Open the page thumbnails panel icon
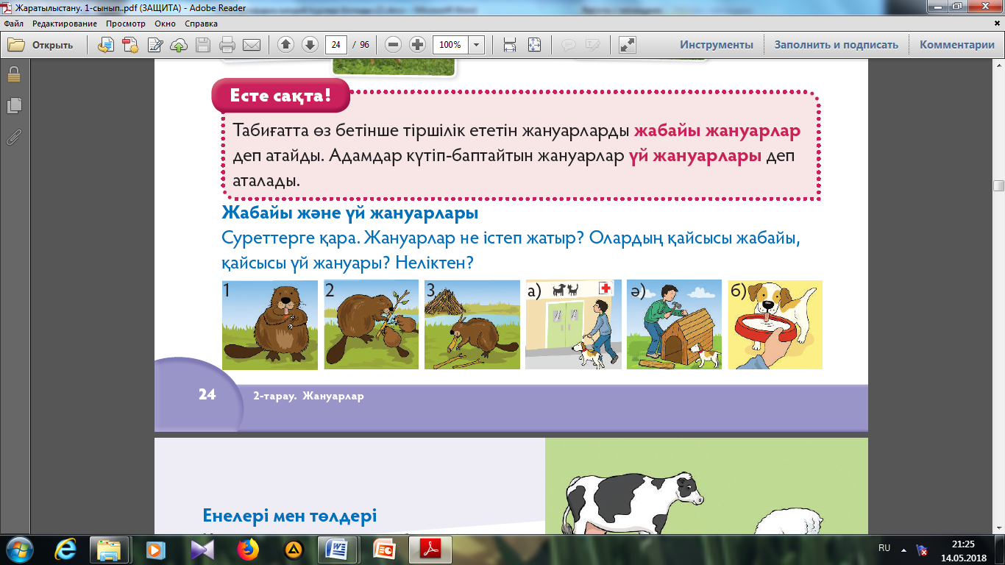Screen dimensions: 1005x565 [x=14, y=105]
